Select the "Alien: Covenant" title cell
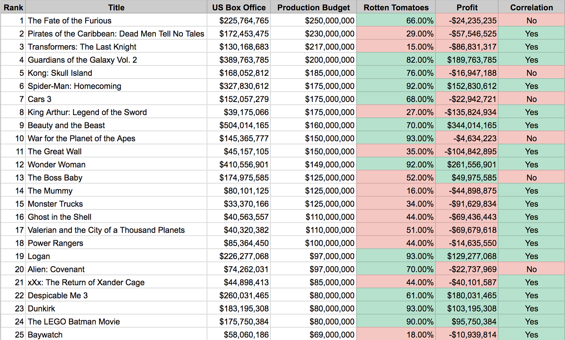 pos(116,269)
